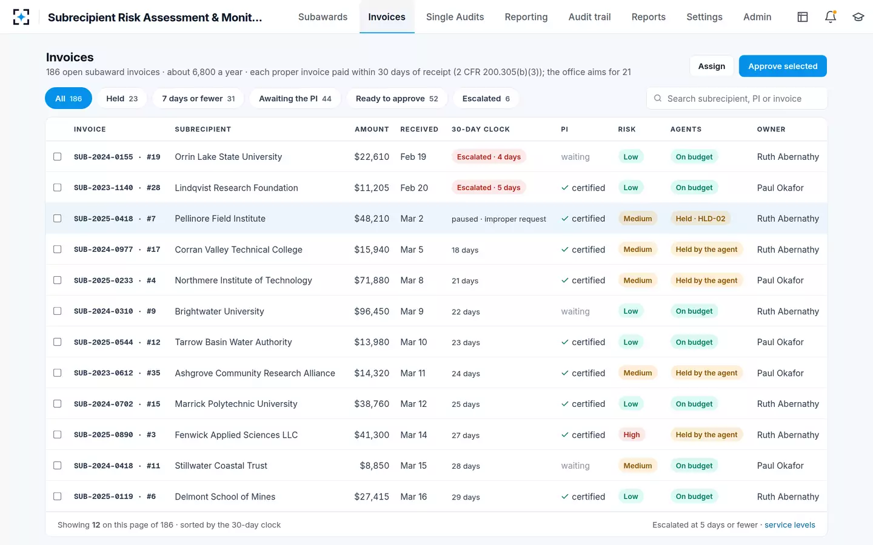Tick the Pellinore Field Institute checkbox

click(x=58, y=219)
